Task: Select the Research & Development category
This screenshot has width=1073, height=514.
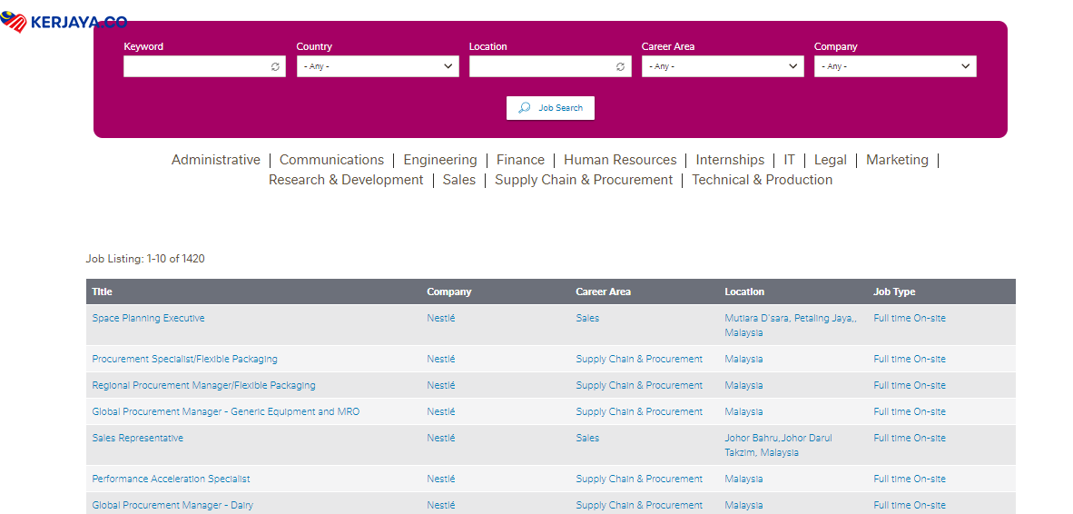Action: coord(346,179)
